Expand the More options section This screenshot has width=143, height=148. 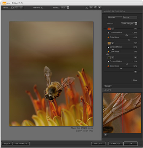(135, 80)
